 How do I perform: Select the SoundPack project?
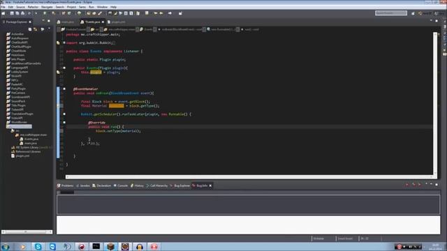[x=18, y=101]
